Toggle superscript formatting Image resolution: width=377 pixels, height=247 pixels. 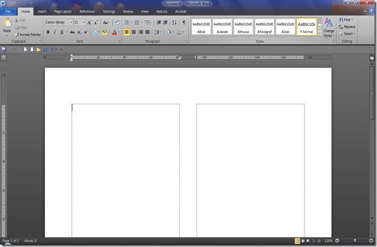click(x=86, y=32)
